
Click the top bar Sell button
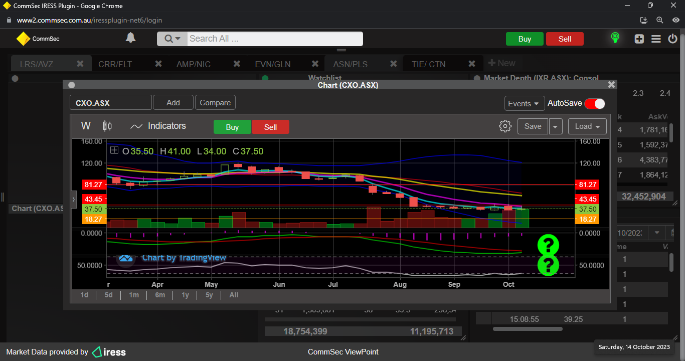pyautogui.click(x=565, y=39)
